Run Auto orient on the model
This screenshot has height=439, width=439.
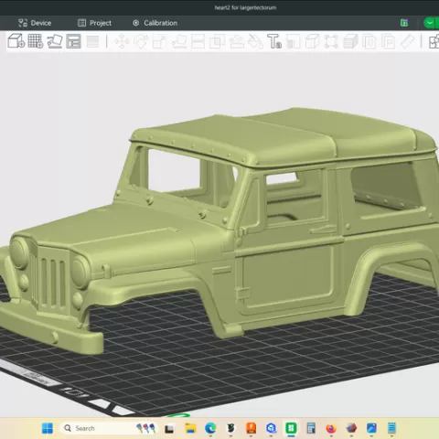point(55,41)
